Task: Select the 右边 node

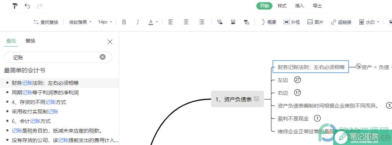Action: 283,93
